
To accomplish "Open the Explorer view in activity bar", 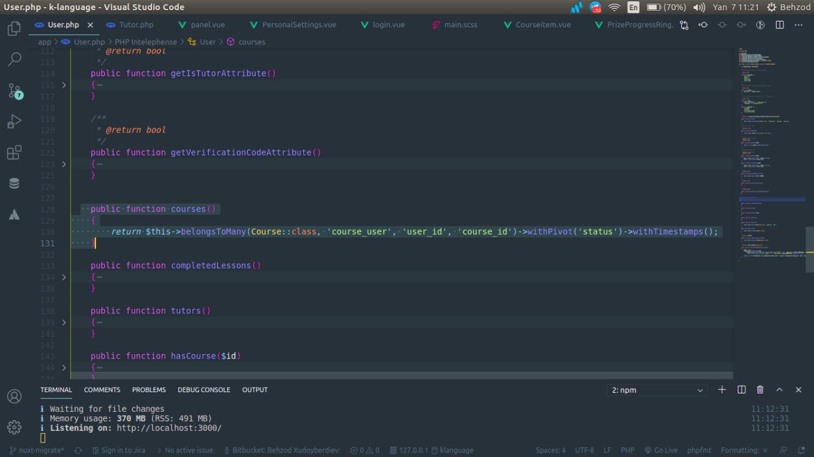I will (14, 29).
